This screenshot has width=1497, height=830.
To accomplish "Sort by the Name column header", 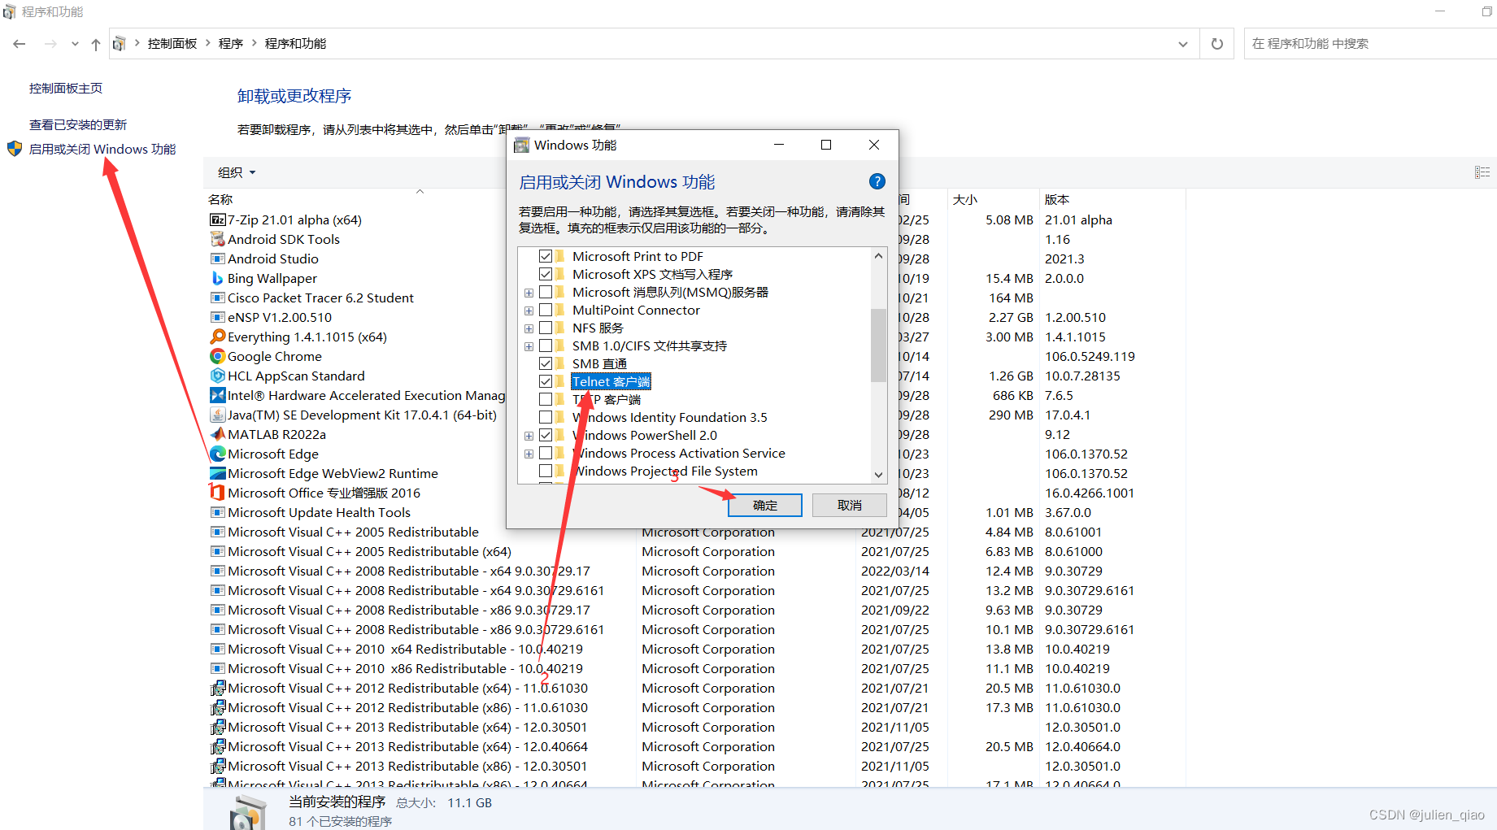I will tap(220, 199).
